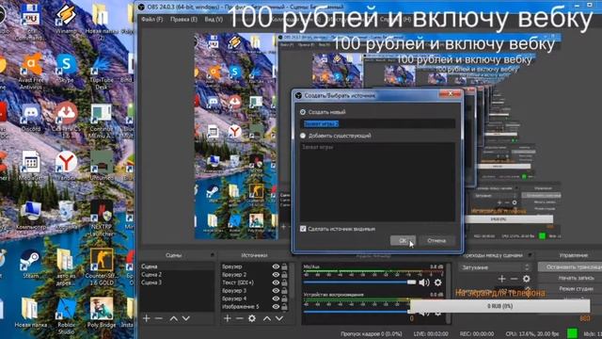The image size is (602, 339).
Task: Open the Mediaget desktop shortcut
Action: pyautogui.click(x=30, y=166)
